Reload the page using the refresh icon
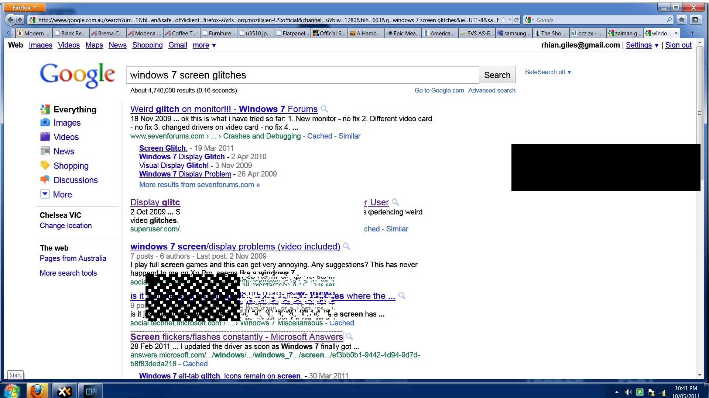Viewport: 709px width, 398px height. coord(516,20)
